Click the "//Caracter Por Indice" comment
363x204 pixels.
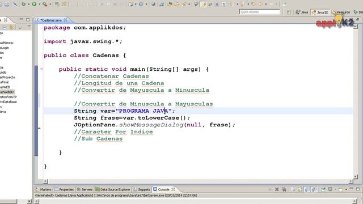click(113, 131)
